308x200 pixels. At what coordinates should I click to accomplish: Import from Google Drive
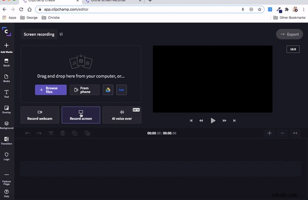tap(108, 90)
